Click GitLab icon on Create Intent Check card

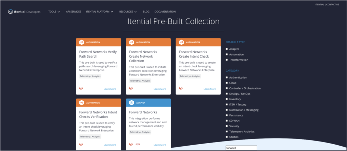point(181,89)
